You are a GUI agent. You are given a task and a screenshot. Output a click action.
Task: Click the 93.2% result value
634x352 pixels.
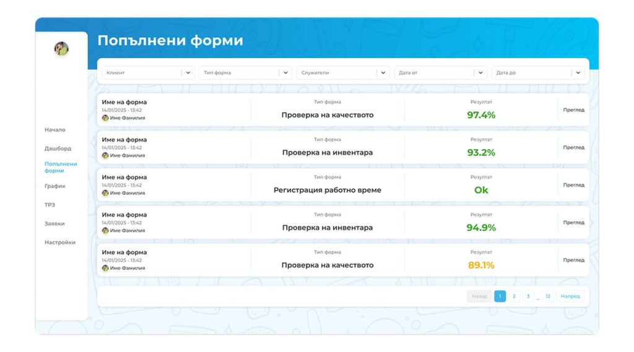(x=481, y=153)
